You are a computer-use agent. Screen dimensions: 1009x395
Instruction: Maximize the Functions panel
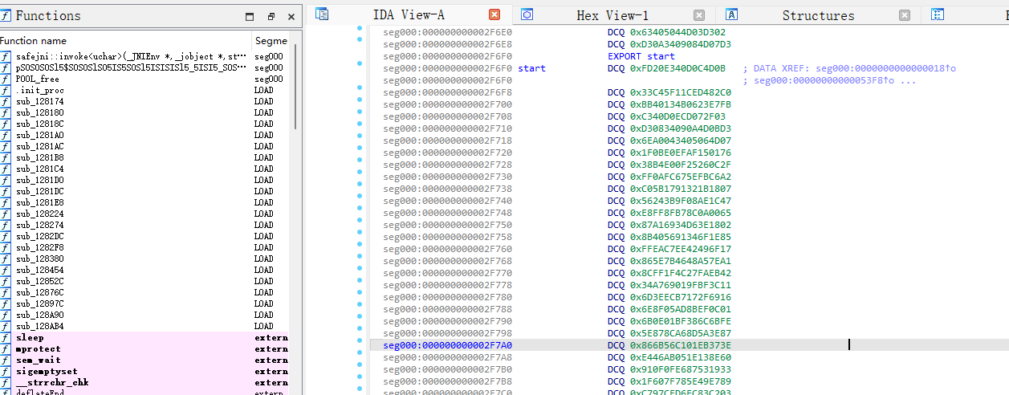[250, 16]
